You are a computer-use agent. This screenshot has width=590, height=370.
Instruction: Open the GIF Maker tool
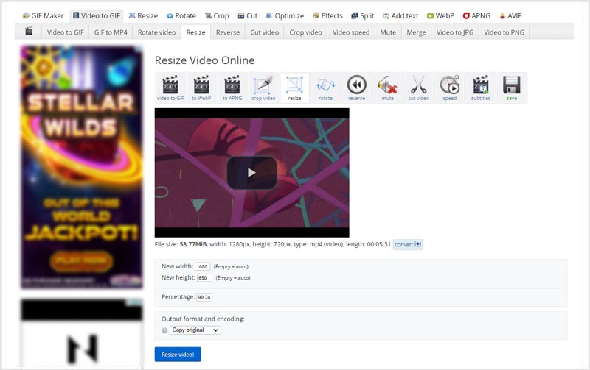point(43,15)
